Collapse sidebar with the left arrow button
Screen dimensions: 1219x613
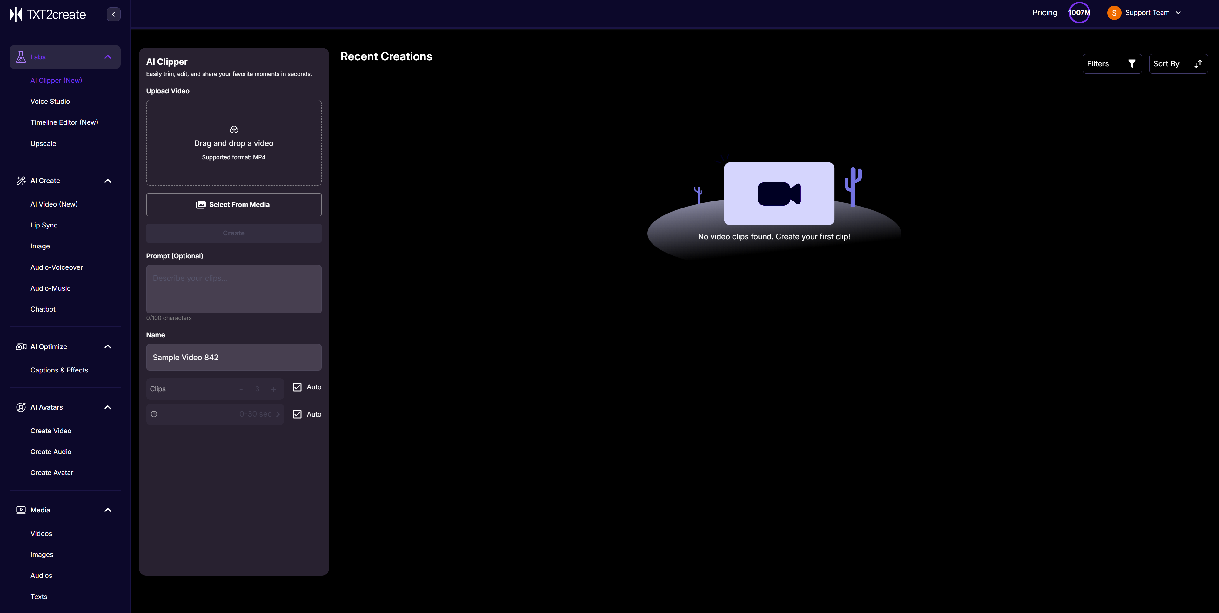point(114,14)
